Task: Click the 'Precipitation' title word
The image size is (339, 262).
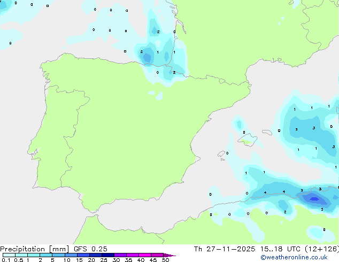Action: 22,249
